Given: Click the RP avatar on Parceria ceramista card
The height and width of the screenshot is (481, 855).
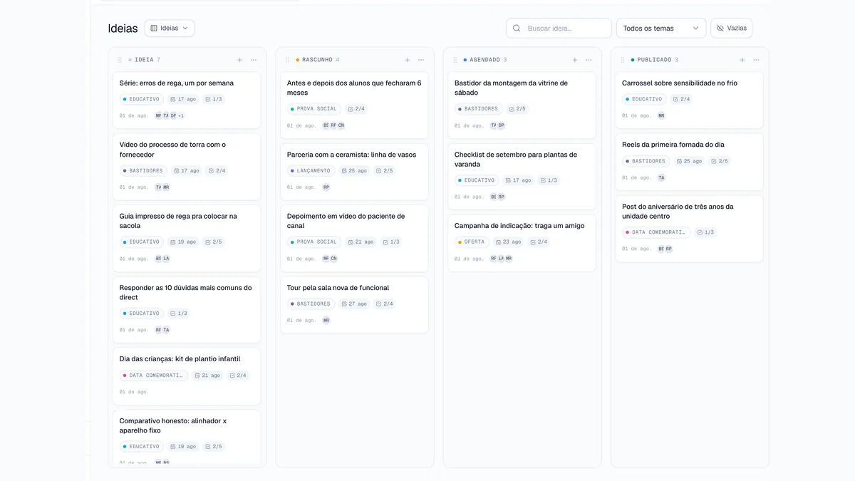Looking at the screenshot, I should 326,187.
